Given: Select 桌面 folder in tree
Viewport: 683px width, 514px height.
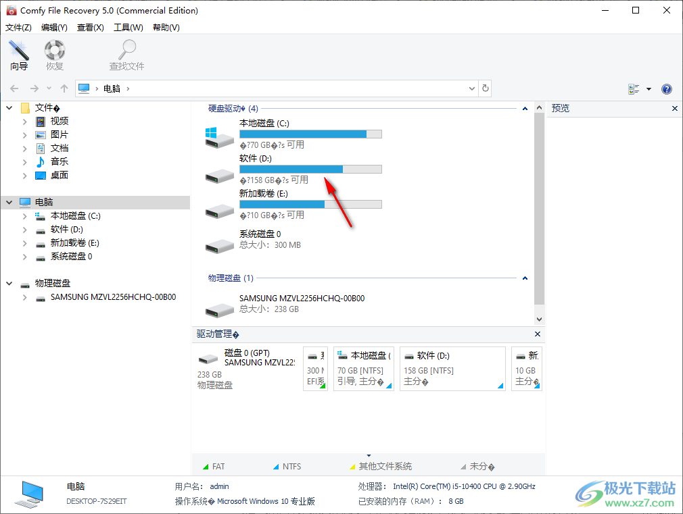Looking at the screenshot, I should click(60, 175).
